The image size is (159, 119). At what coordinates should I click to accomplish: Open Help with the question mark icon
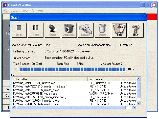136,30
